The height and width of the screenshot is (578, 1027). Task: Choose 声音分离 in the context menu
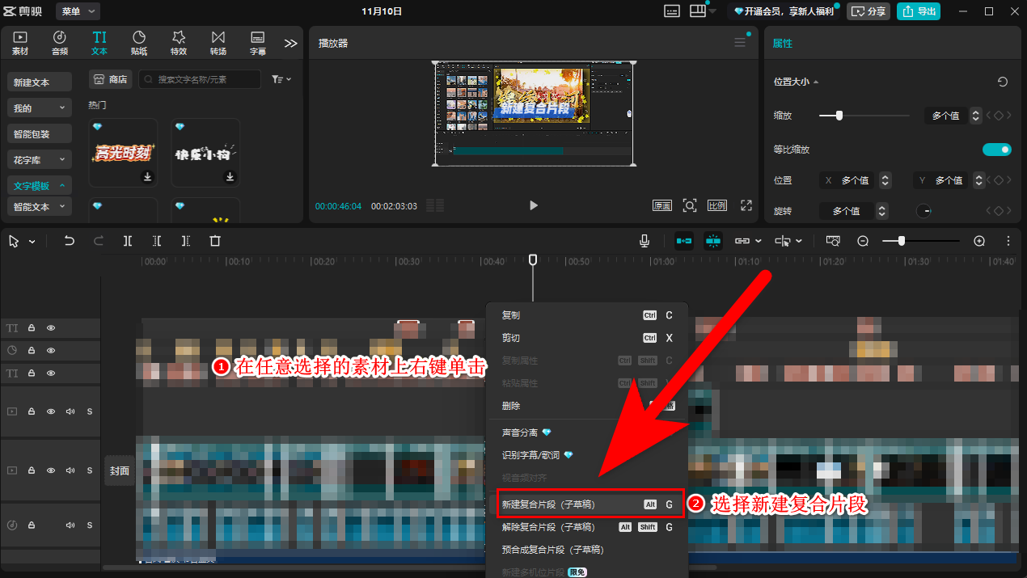(520, 432)
